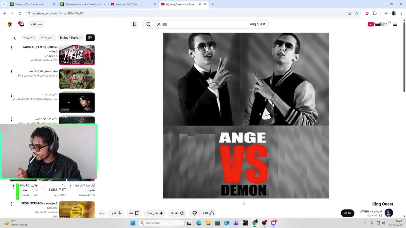
Task: Open File Explorer from the taskbar
Action: pyautogui.click(x=208, y=223)
